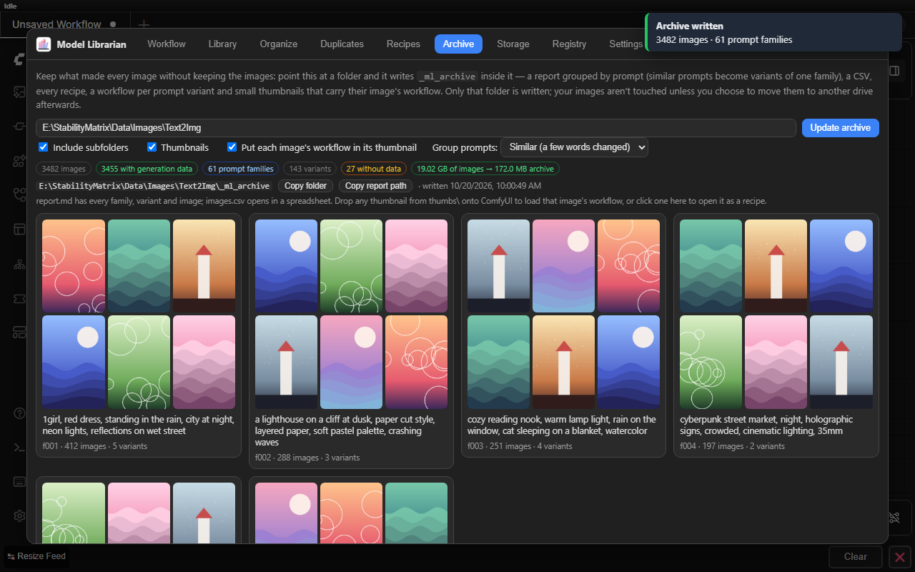Image resolution: width=915 pixels, height=572 pixels.
Task: Open the Group prompts dropdown
Action: (x=574, y=147)
